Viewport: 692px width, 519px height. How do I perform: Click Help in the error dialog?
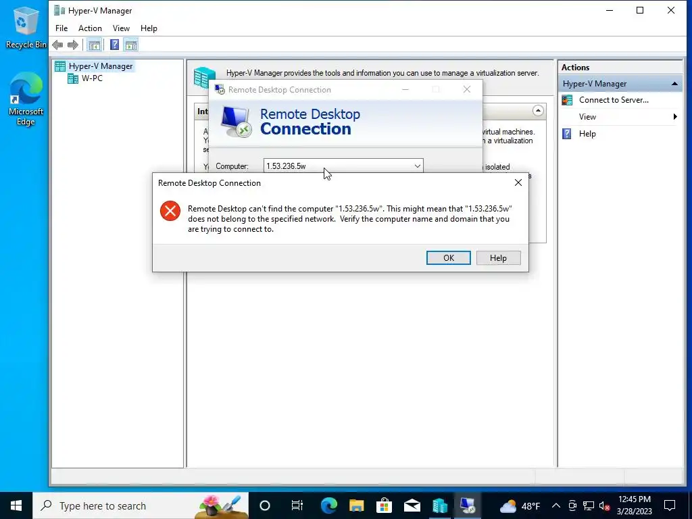(498, 257)
